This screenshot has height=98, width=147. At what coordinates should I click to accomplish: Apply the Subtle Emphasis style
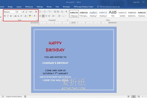coord(132,14)
